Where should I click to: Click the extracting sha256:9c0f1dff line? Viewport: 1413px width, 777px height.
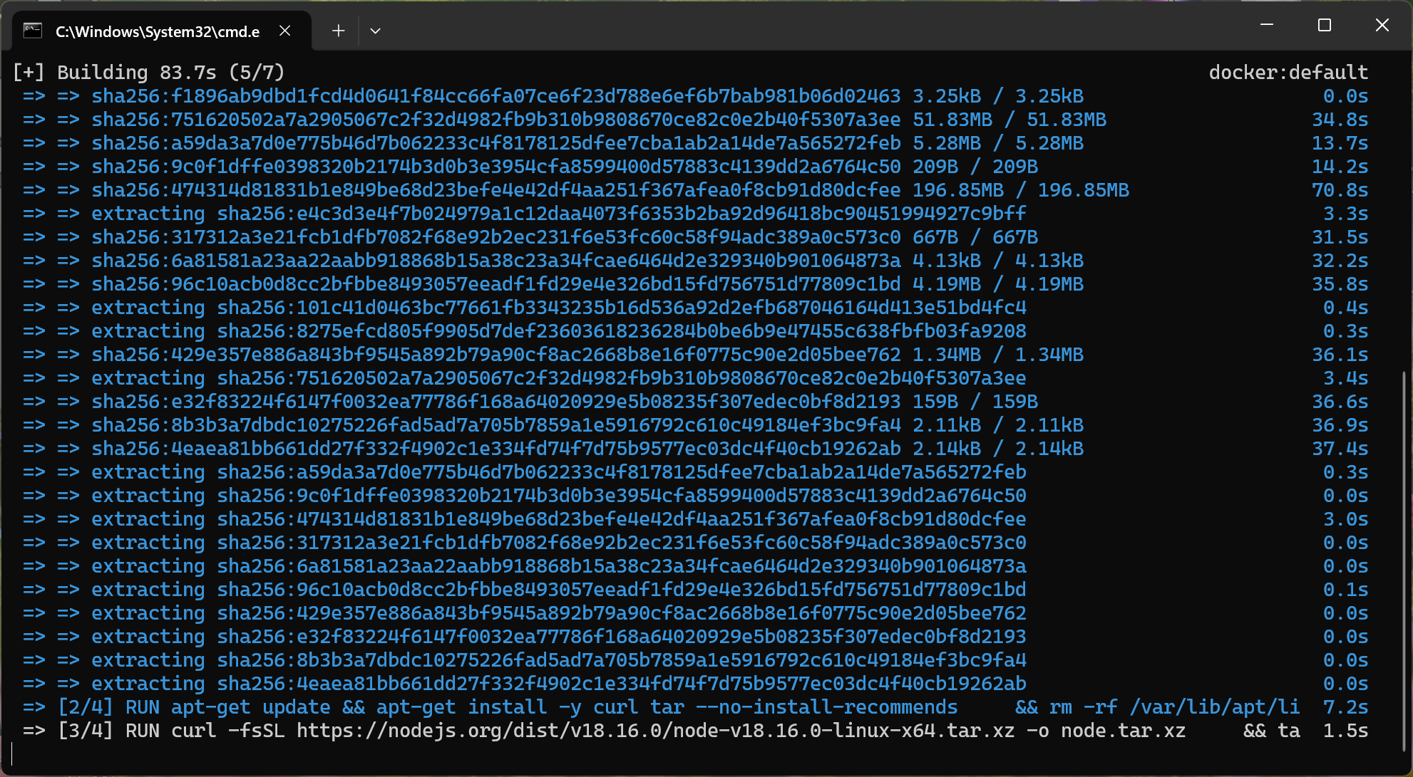click(695, 495)
